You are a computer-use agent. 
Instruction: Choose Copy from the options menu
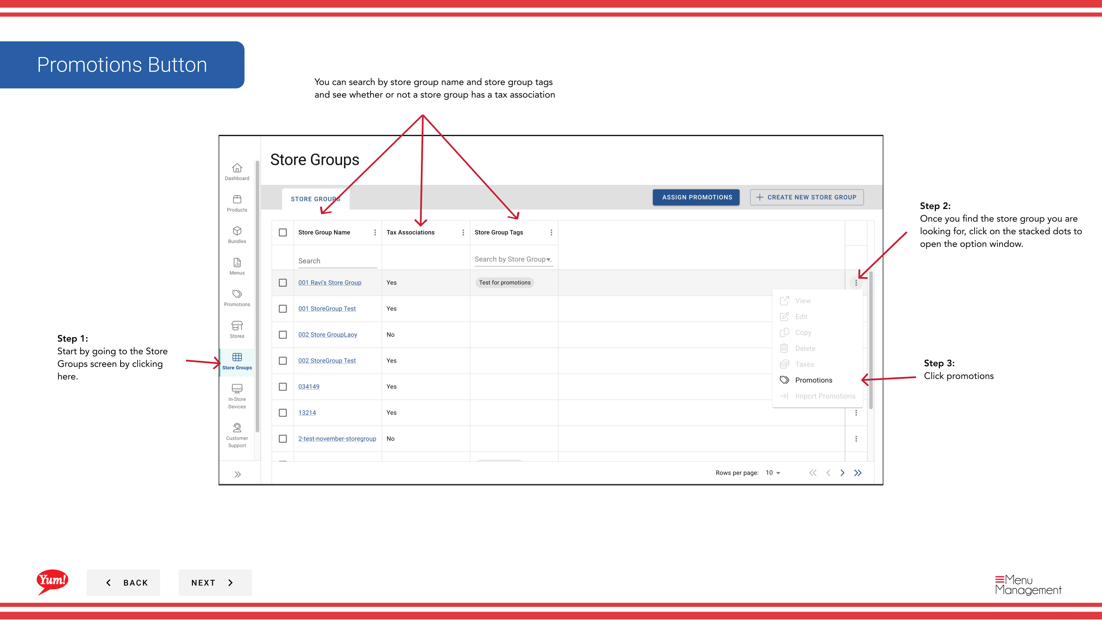(817, 333)
